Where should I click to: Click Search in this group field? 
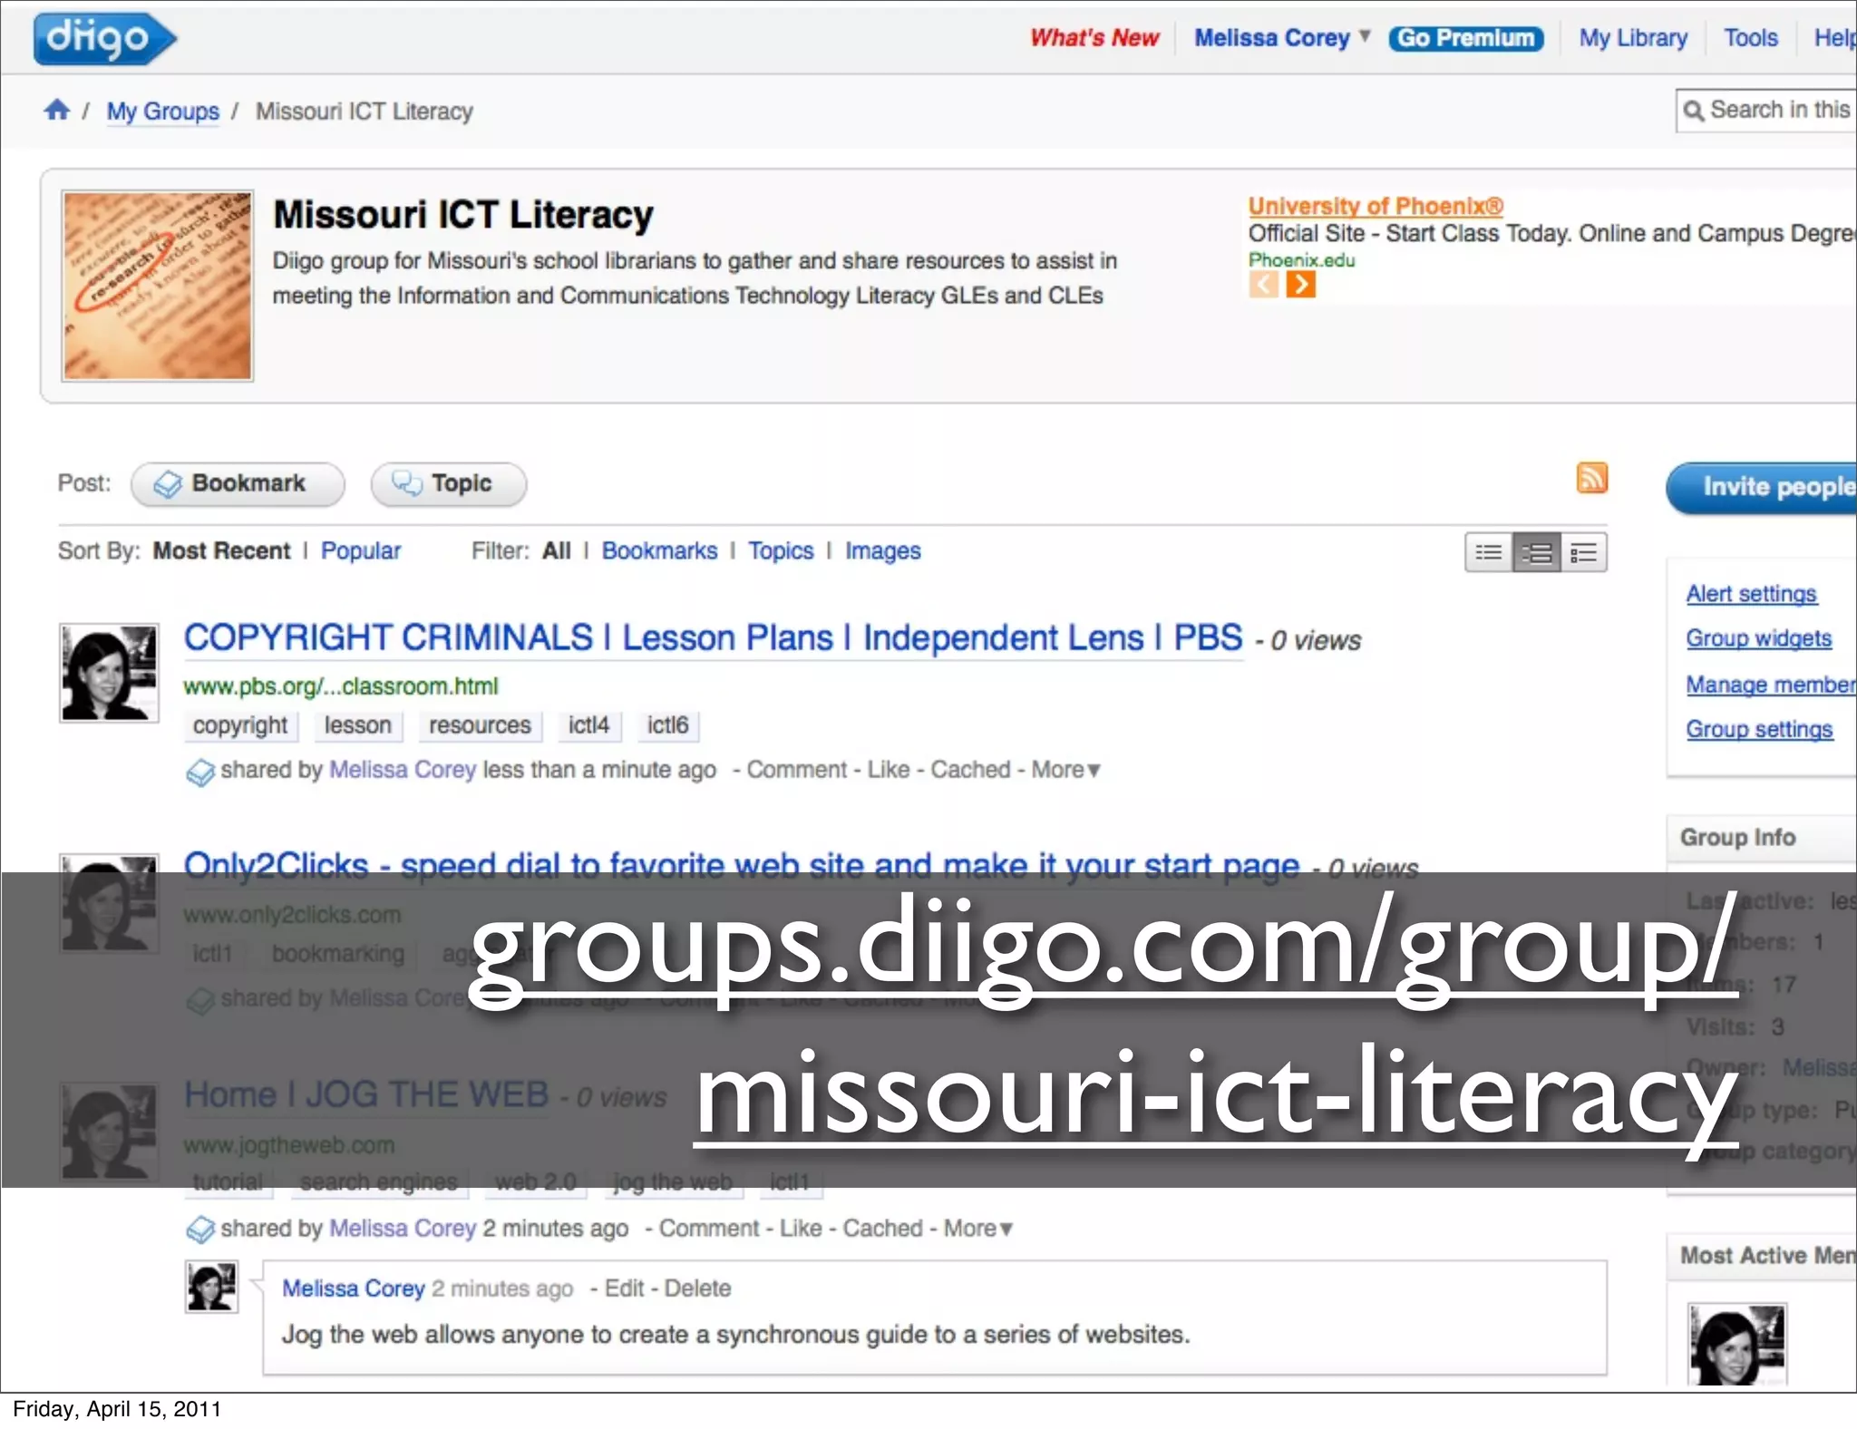point(1766,111)
